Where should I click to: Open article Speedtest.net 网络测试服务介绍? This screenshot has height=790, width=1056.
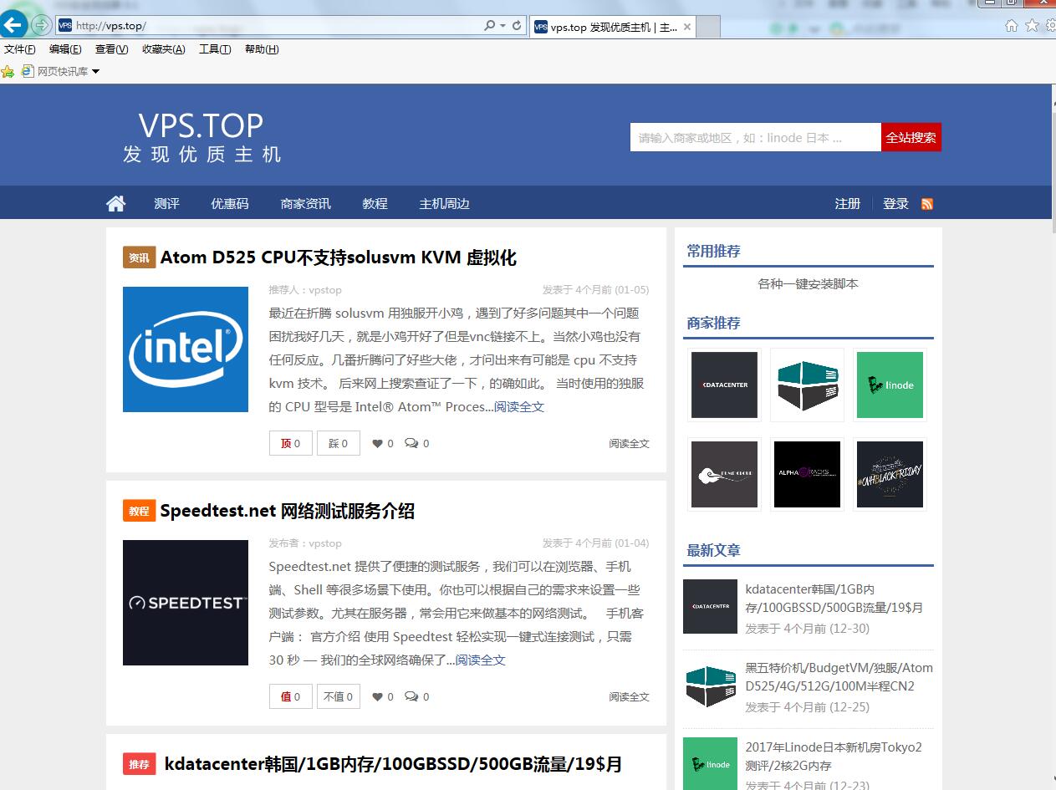tap(288, 511)
